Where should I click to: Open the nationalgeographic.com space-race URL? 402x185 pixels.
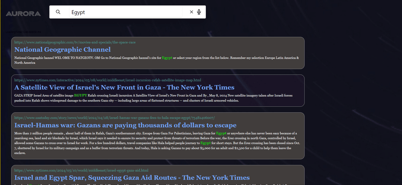(75, 42)
